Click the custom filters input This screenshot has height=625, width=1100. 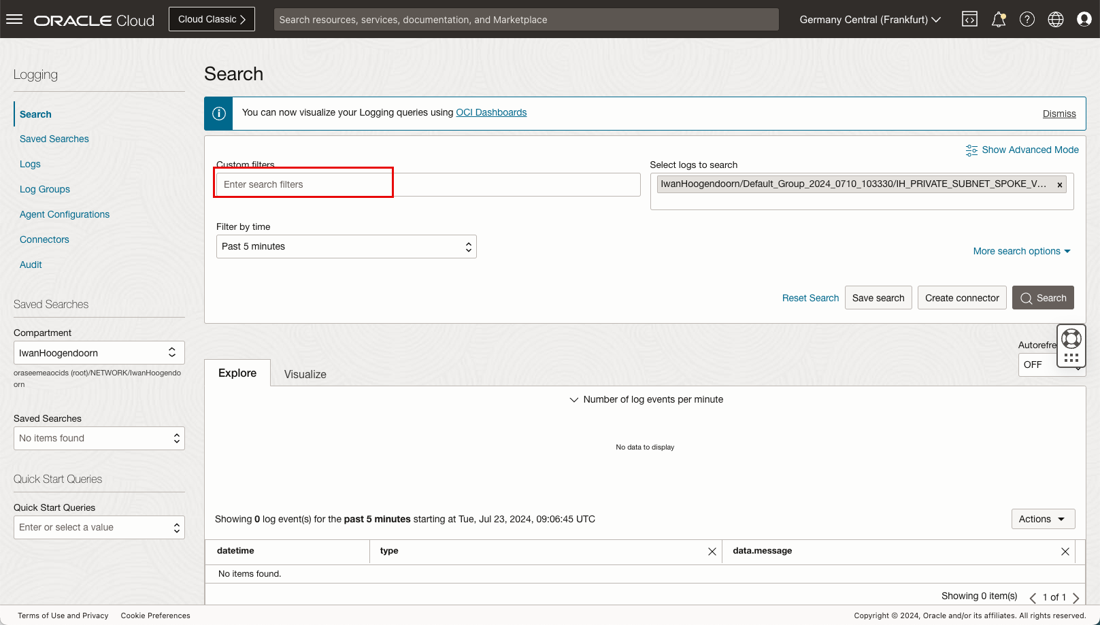click(429, 184)
